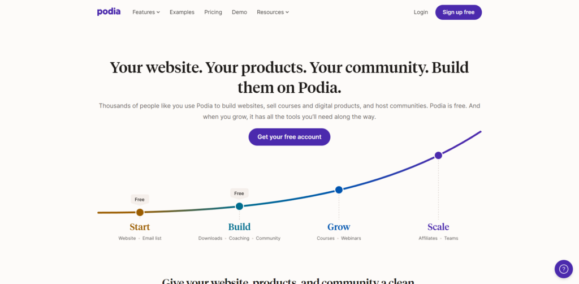579x284 pixels.
Task: Select the Grow stage heading
Action: click(x=339, y=227)
